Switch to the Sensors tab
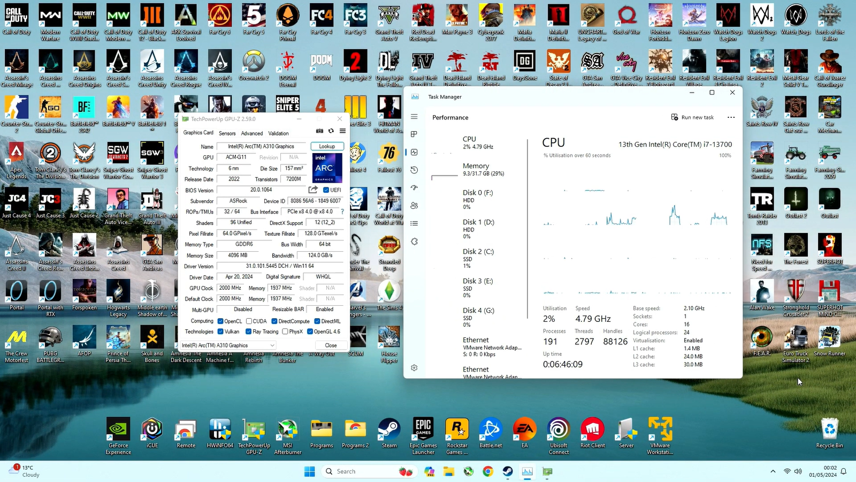 (227, 133)
